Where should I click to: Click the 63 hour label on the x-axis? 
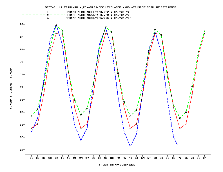click(x=161, y=158)
